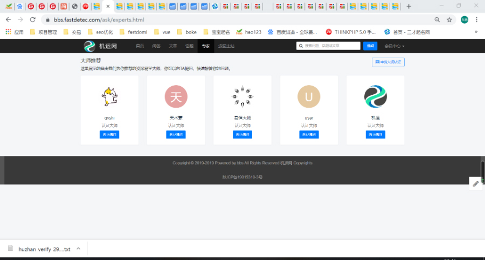Open the 项目管理 bookmark folder

(x=43, y=32)
